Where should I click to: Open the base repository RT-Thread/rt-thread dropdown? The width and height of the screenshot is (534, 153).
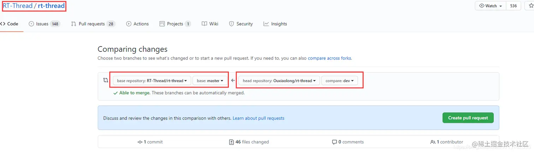click(152, 81)
